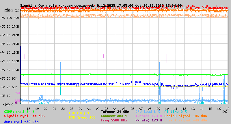Screen dimensions: 231x124
Task: Click hour label '22' on the time axis
Action: (x=63, y=109)
